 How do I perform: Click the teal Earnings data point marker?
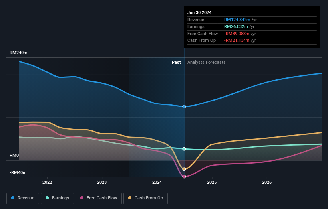[184, 149]
